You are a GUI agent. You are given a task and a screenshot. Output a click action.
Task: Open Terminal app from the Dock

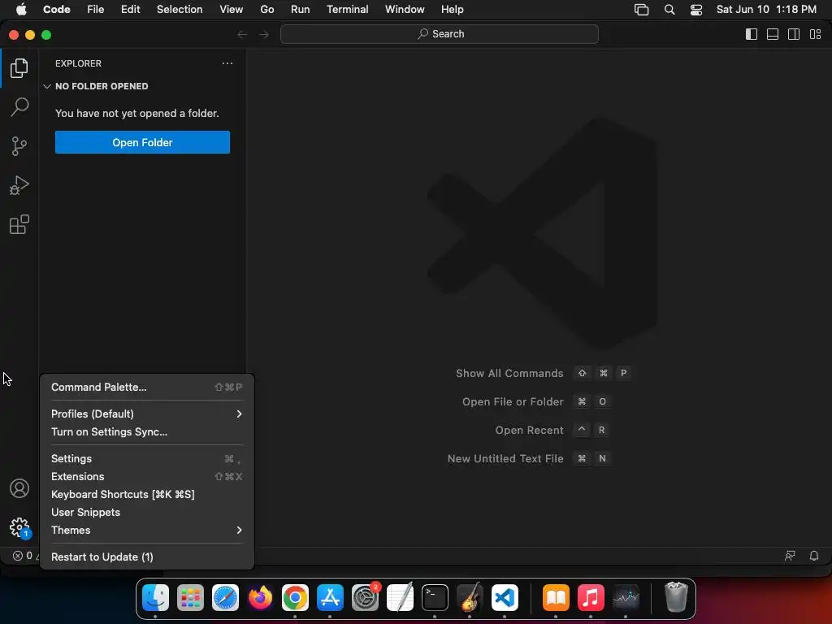point(435,598)
